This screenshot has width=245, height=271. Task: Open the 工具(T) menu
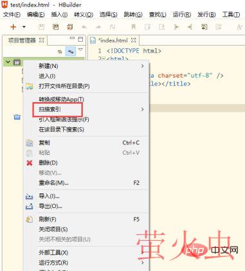click(231, 15)
